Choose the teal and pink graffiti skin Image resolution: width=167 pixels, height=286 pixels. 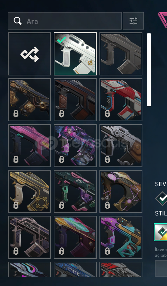(x=75, y=191)
